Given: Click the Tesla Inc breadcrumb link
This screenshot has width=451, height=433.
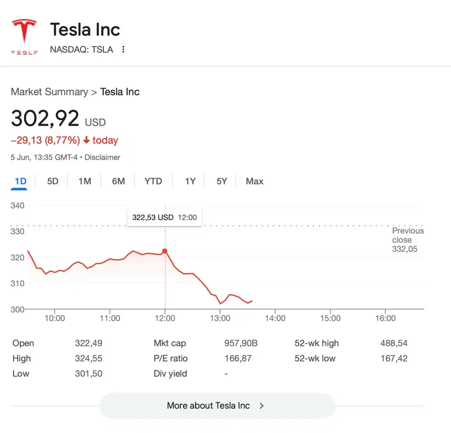Looking at the screenshot, I should click(120, 92).
